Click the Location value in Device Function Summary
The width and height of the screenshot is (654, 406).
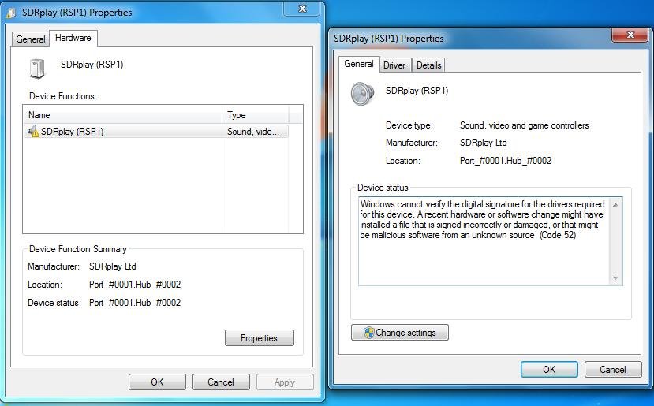[x=135, y=285]
